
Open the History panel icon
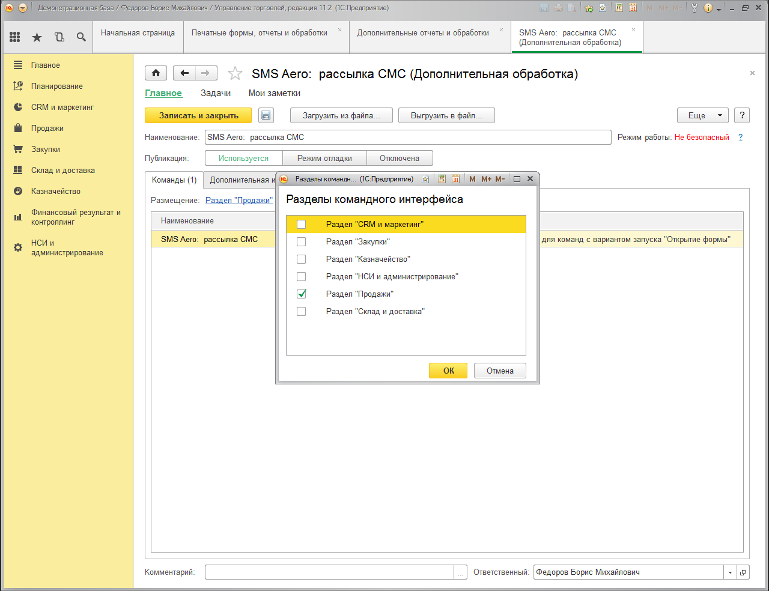59,37
